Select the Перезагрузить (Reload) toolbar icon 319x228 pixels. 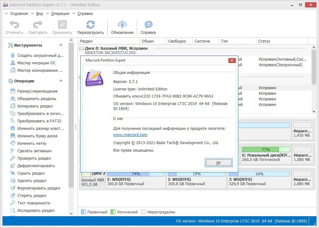90,24
